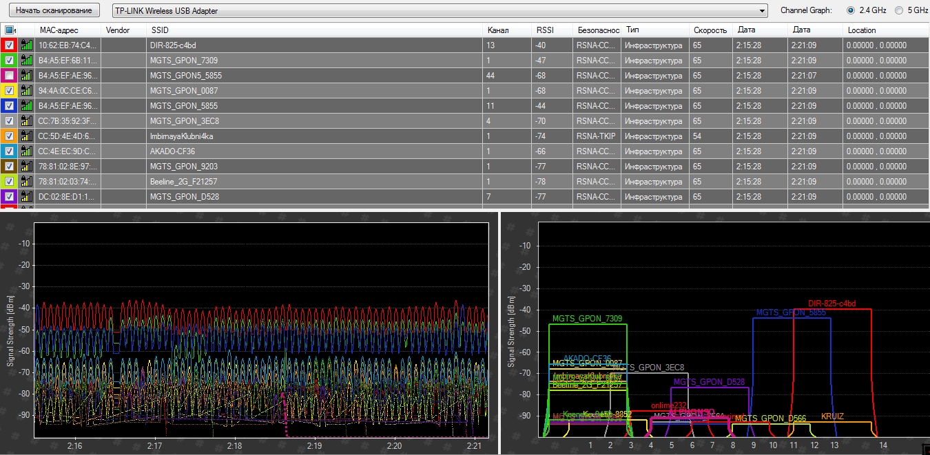Sort the list by SSID column header
The image size is (930, 455).
pos(159,30)
